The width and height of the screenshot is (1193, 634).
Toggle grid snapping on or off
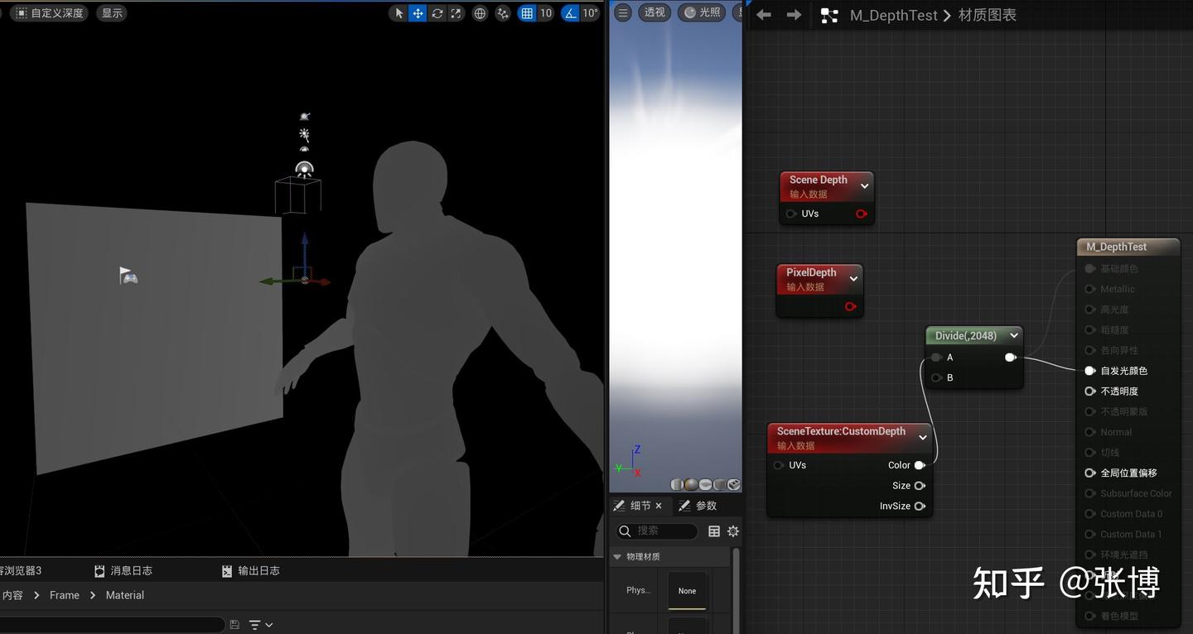point(527,13)
